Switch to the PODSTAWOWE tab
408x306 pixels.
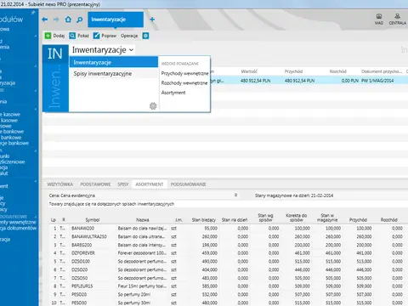point(95,184)
